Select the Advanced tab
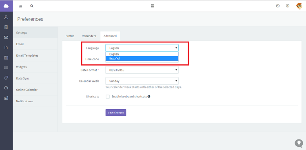 click(x=110, y=36)
